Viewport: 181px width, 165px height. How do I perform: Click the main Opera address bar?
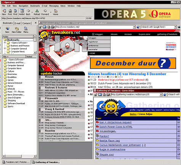click(43, 18)
